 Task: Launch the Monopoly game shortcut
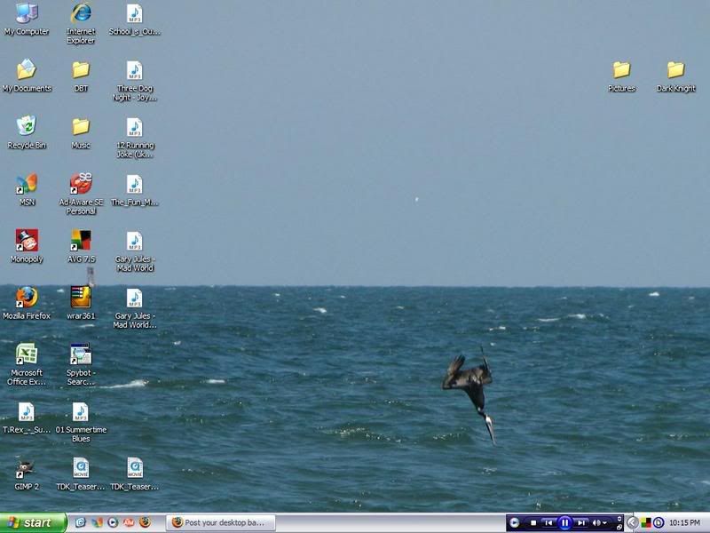pos(27,241)
